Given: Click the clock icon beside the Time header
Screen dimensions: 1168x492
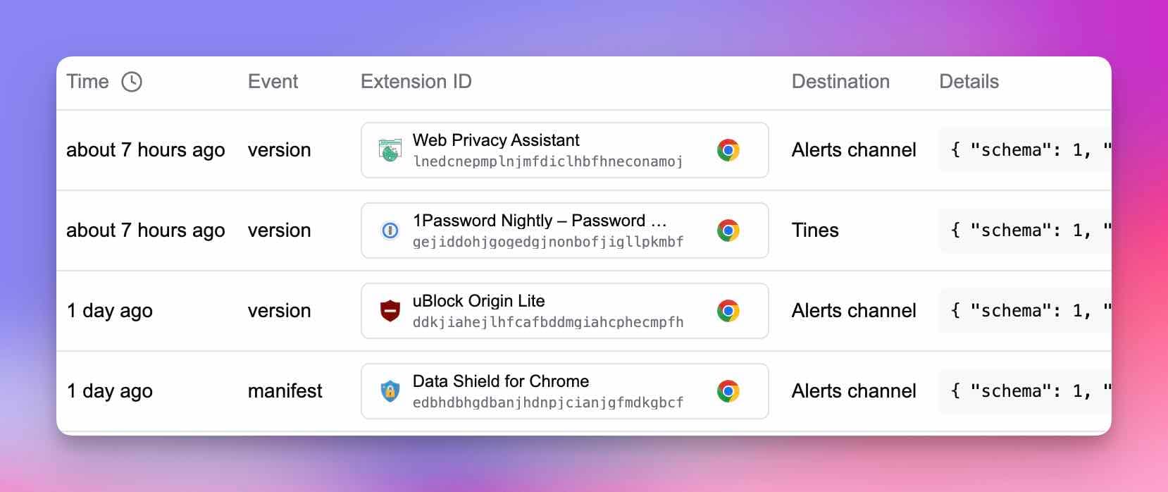Looking at the screenshot, I should click(132, 81).
